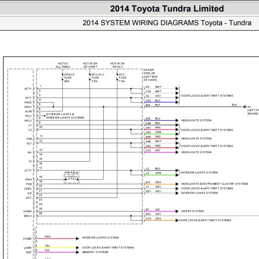Select the ACT+ pin label
259x259 pixels.
coord(28,89)
